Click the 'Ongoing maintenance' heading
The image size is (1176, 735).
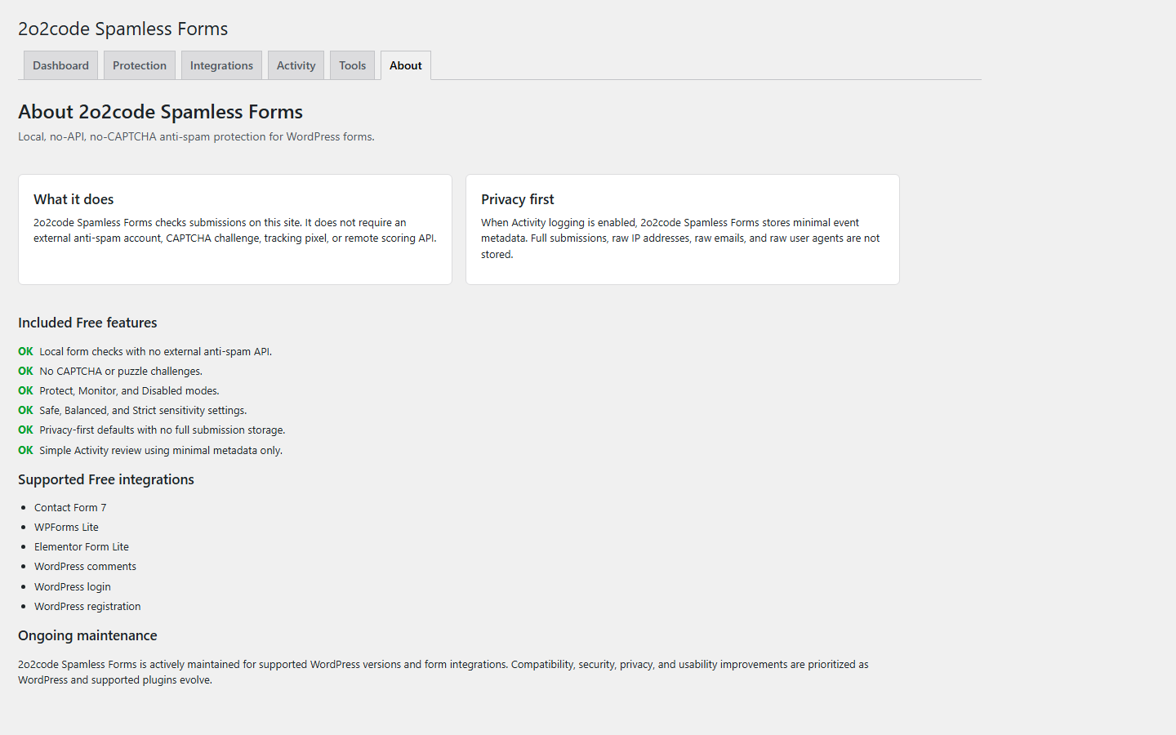pyautogui.click(x=87, y=635)
